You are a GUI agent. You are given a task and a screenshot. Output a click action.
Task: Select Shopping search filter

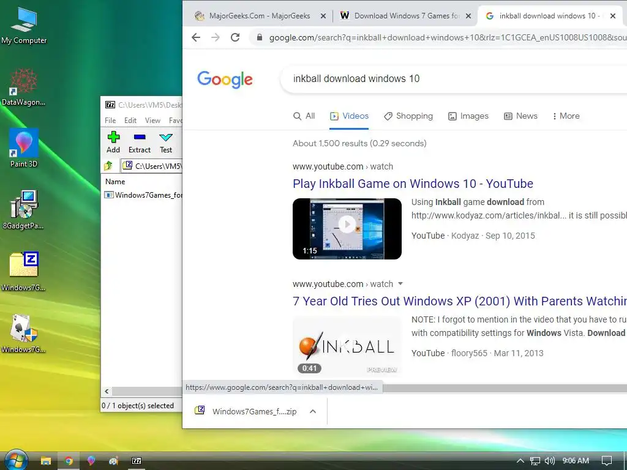(x=408, y=116)
